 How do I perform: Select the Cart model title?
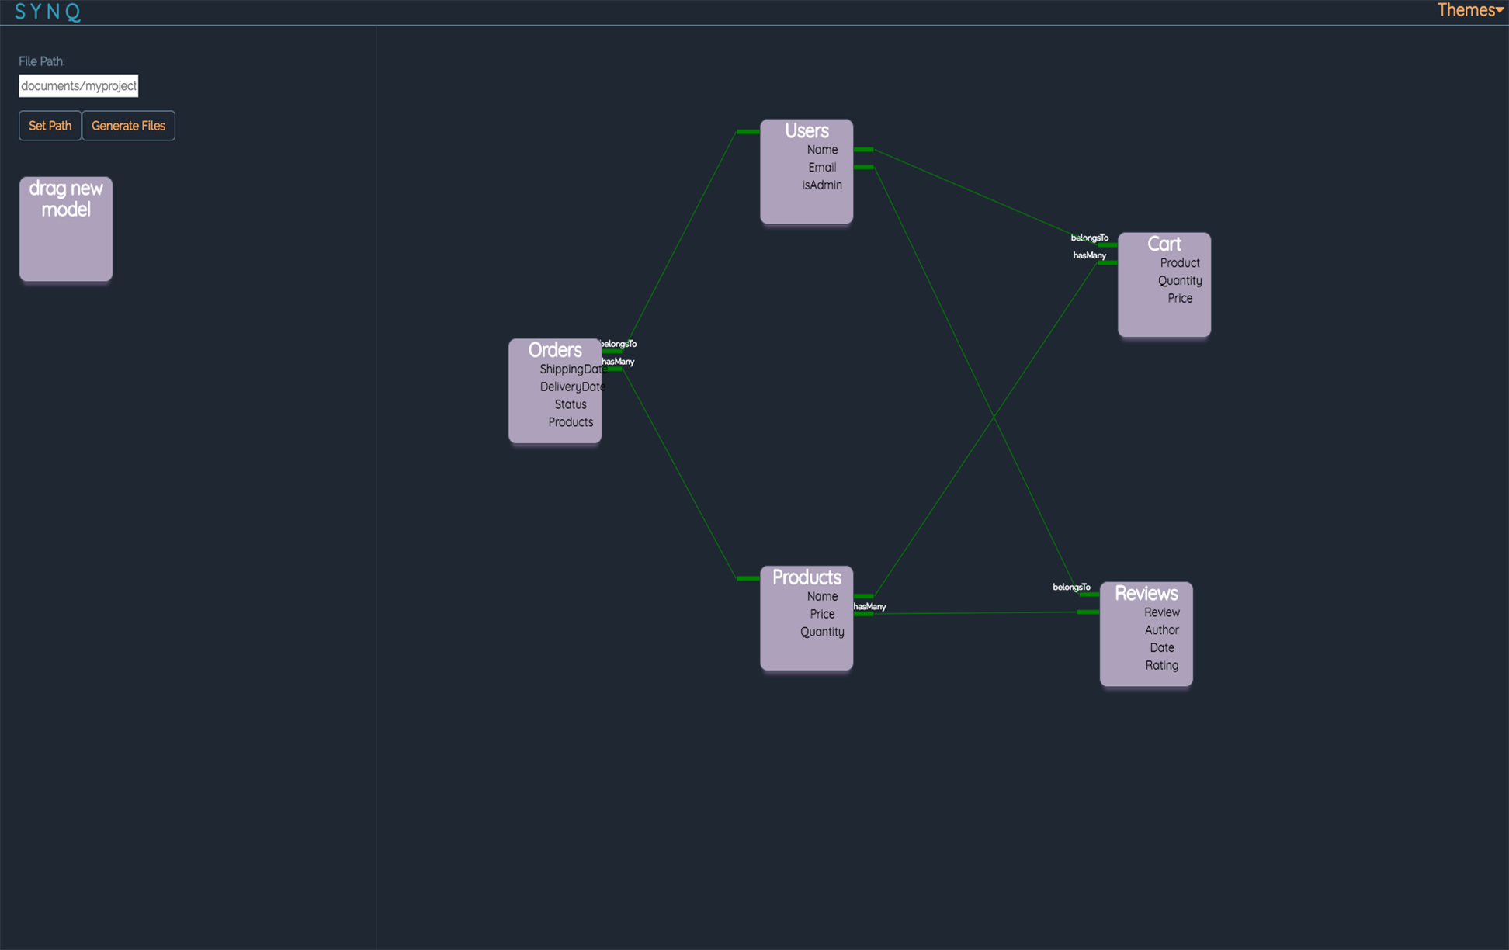click(1164, 244)
